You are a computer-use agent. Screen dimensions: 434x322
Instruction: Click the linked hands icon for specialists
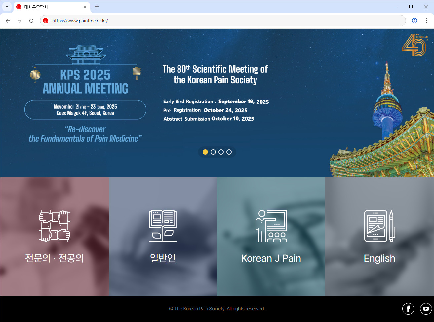(x=55, y=226)
